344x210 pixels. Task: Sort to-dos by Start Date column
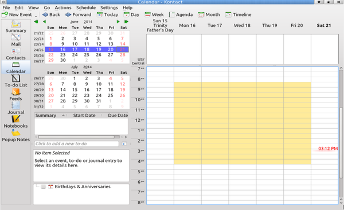84,116
